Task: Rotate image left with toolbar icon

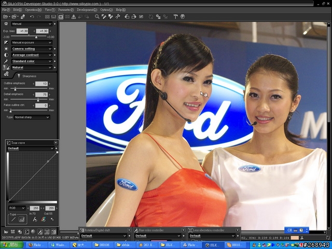Action: pyautogui.click(x=127, y=17)
